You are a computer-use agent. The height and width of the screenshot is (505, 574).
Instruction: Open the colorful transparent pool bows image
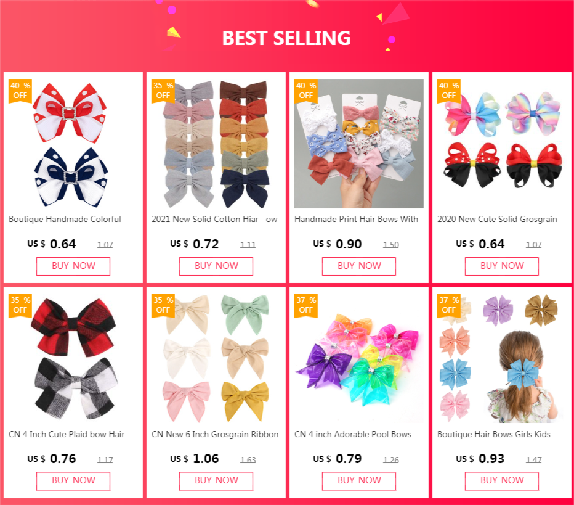[358, 358]
